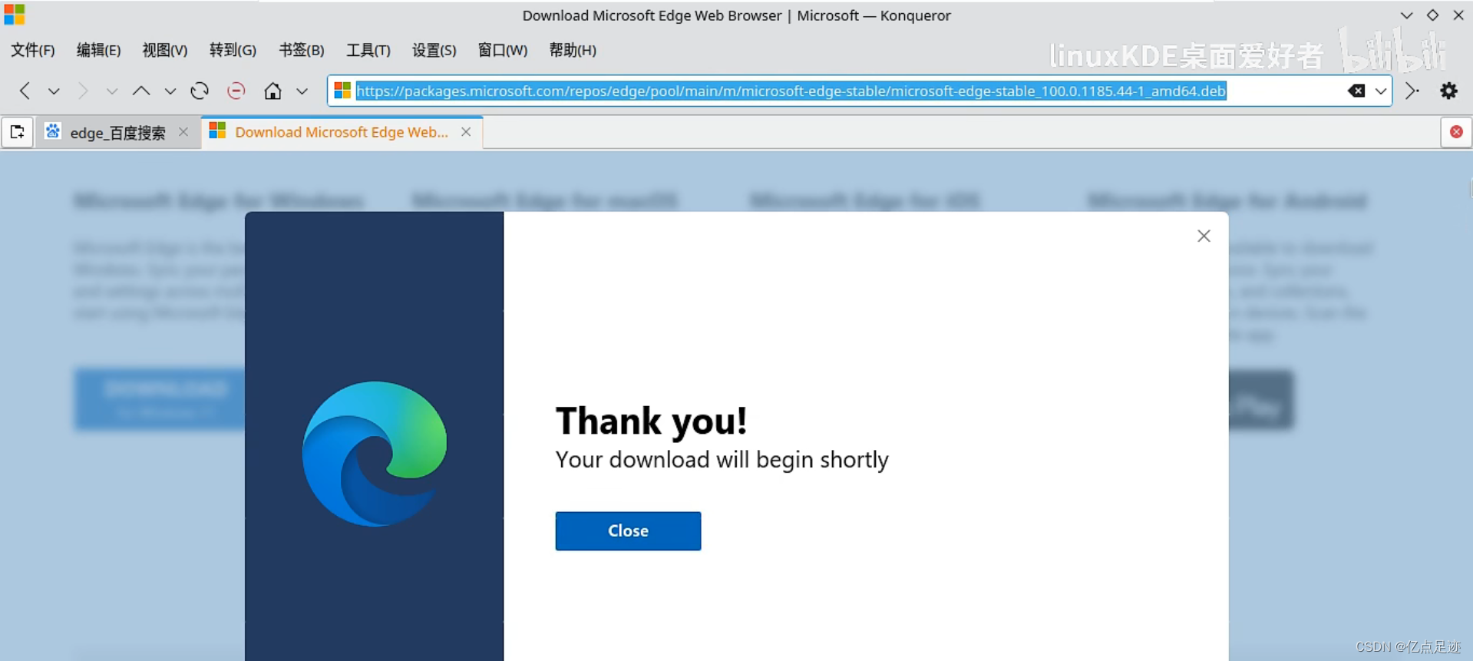This screenshot has height=661, width=1473.
Task: Expand the URL history dropdown
Action: (x=1381, y=91)
